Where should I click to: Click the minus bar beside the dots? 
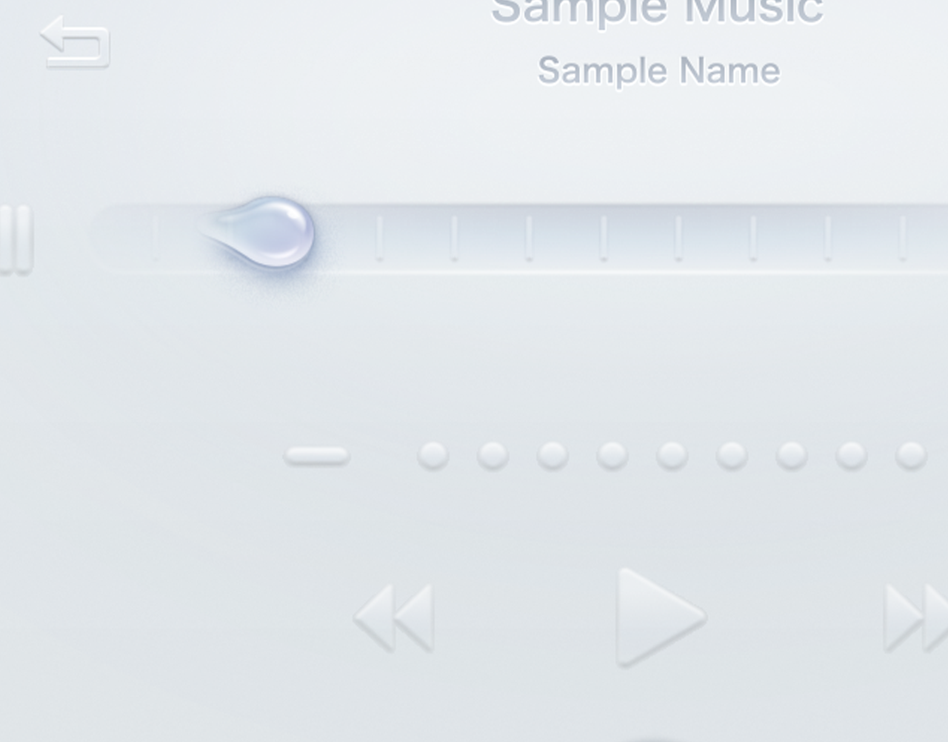[317, 456]
